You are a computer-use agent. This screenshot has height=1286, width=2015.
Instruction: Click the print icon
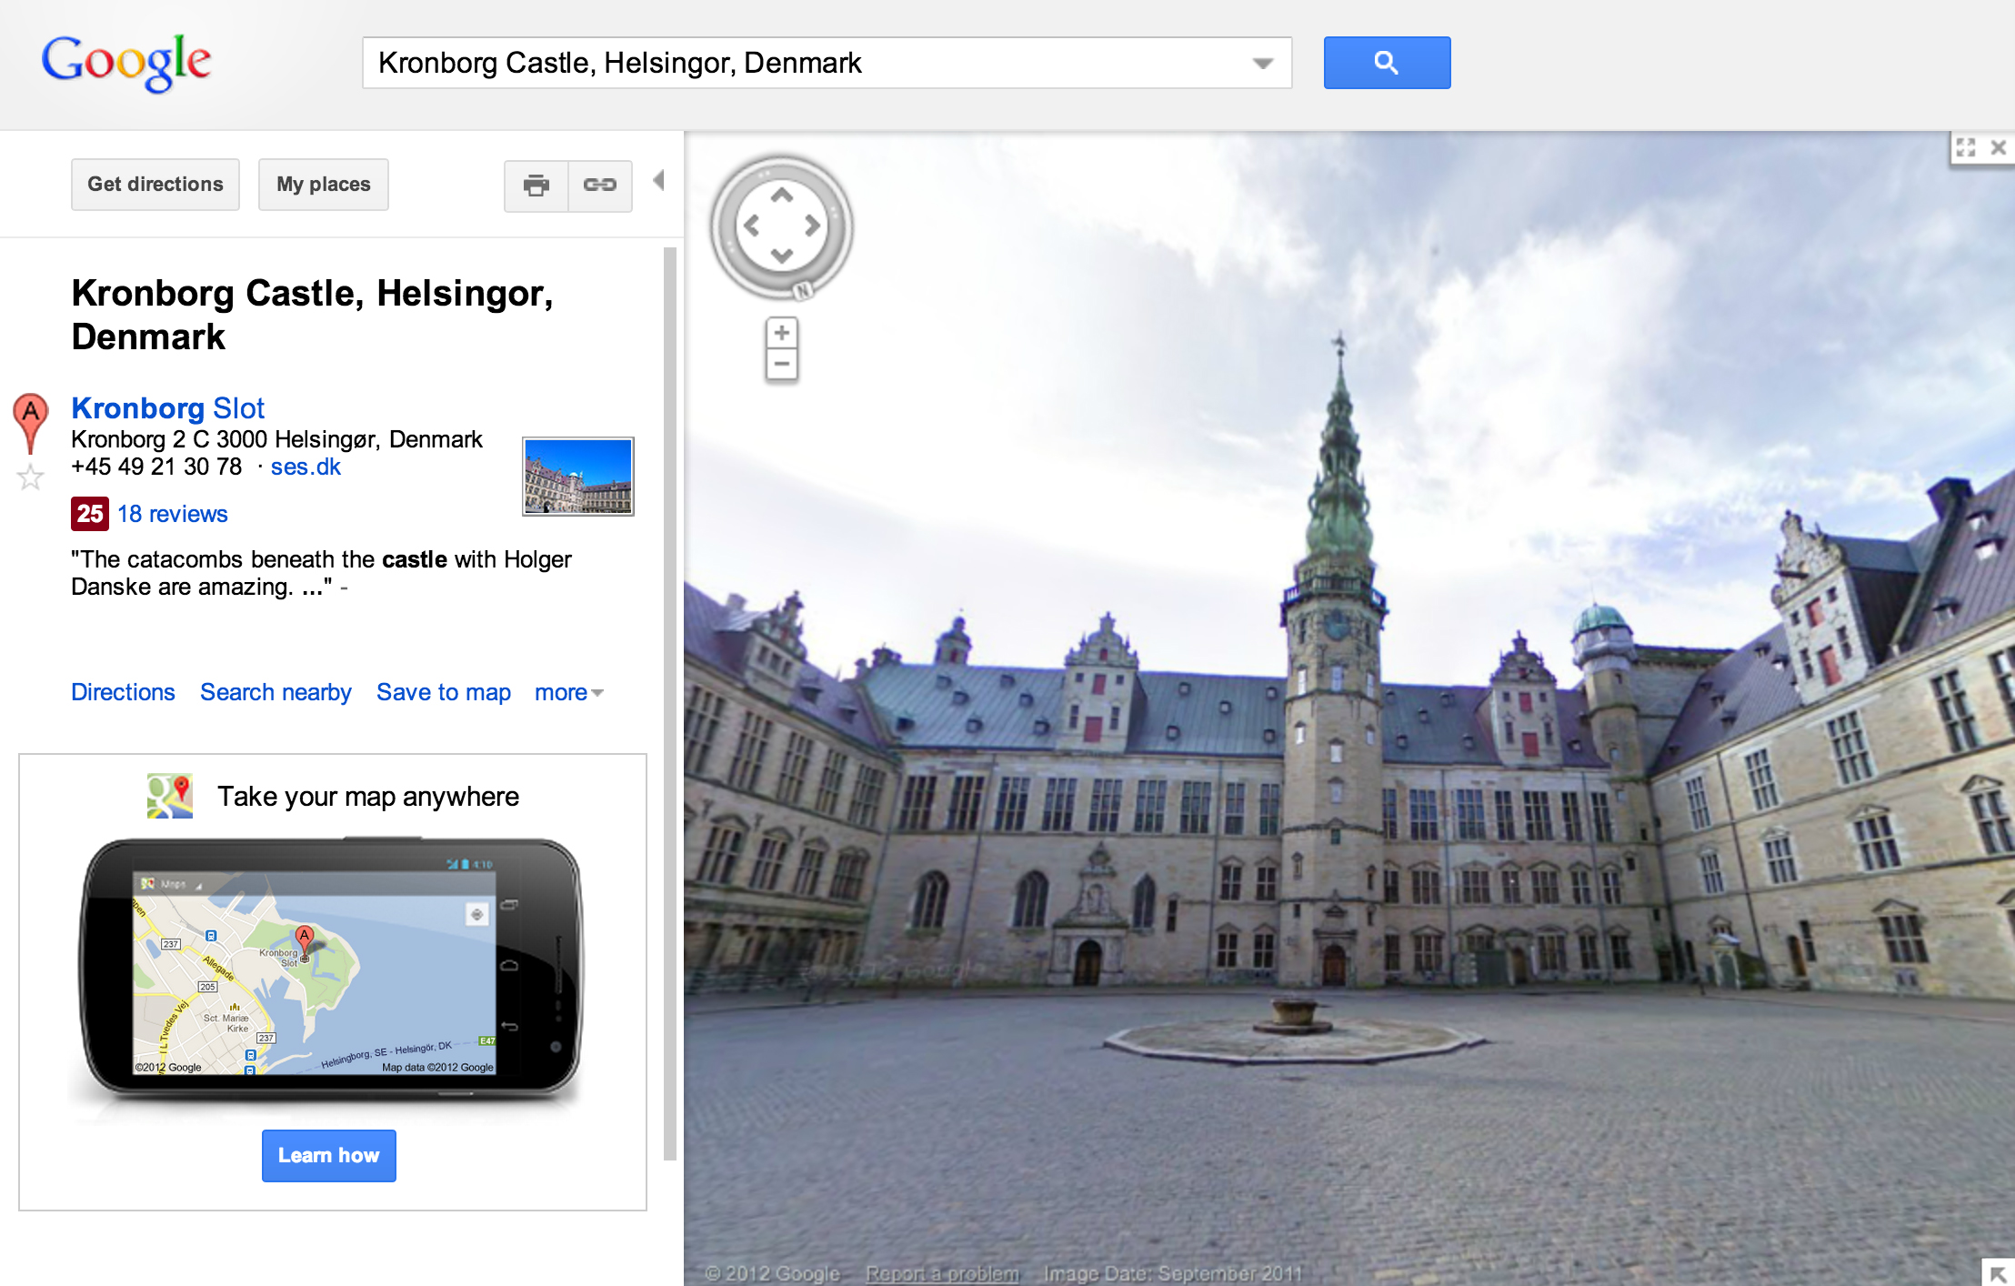(536, 186)
